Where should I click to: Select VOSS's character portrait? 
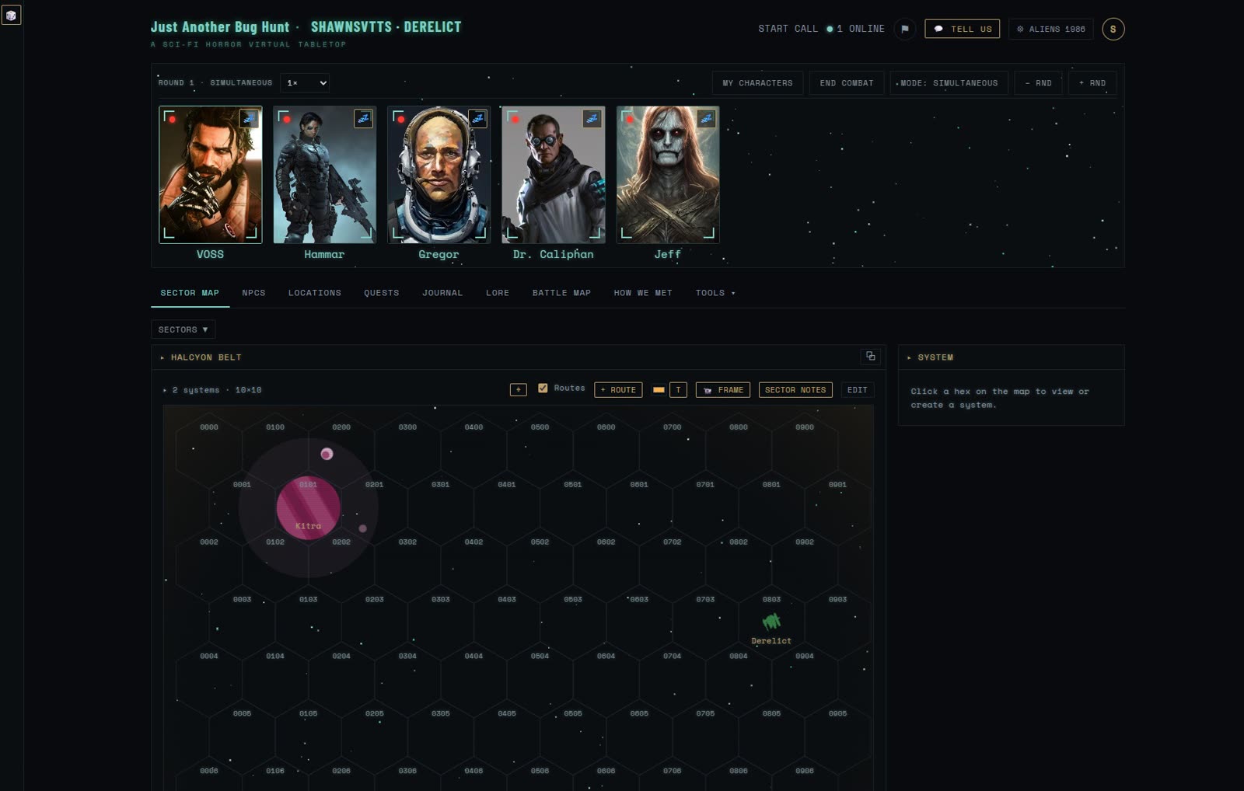click(211, 175)
